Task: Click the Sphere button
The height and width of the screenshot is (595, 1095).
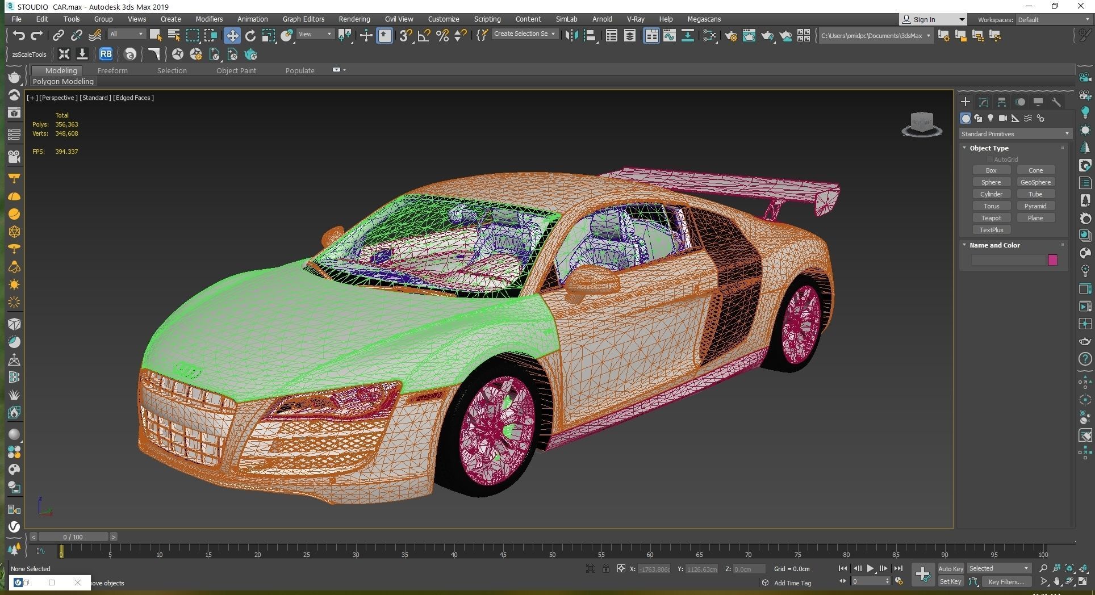Action: tap(991, 182)
